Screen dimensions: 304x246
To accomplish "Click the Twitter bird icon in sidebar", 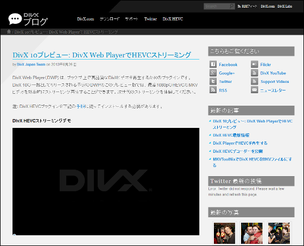I will pyautogui.click(x=213, y=81).
